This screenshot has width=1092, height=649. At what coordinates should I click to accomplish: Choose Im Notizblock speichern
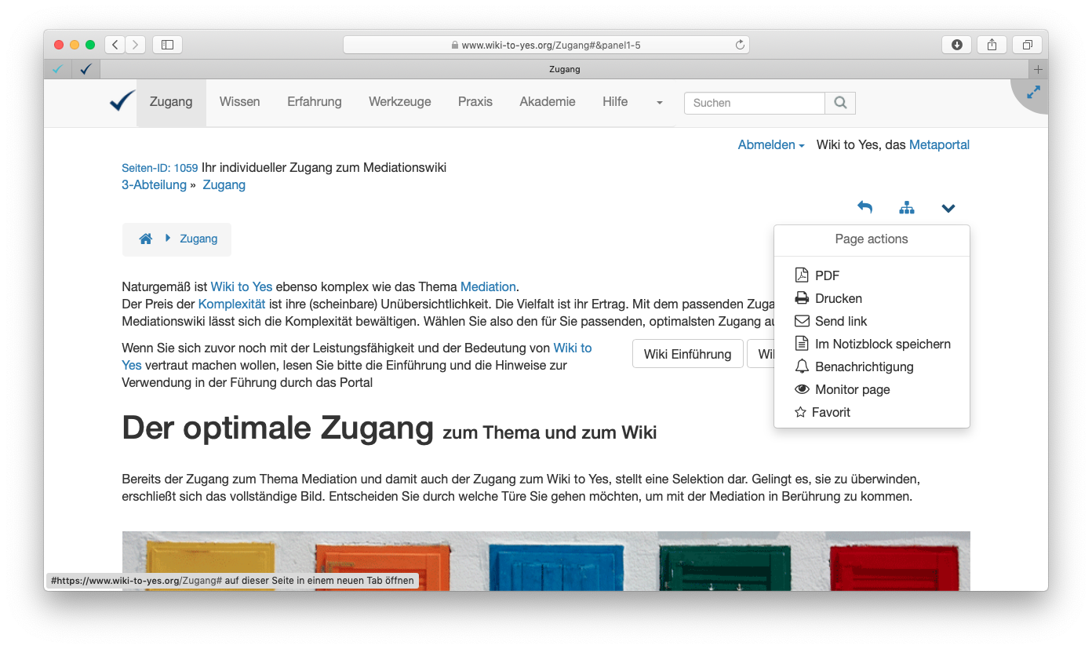point(883,344)
